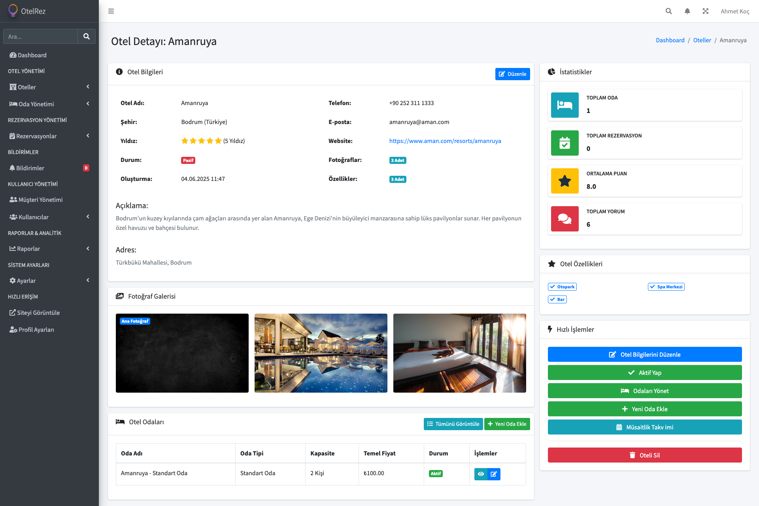Open the top navbar search icon
The width and height of the screenshot is (759, 506).
(x=668, y=11)
